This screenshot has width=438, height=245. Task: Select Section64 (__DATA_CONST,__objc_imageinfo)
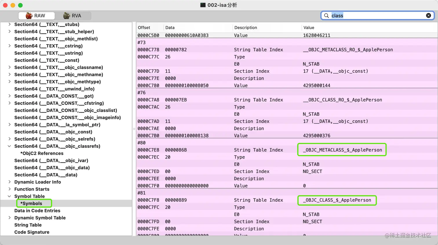tap(67, 117)
